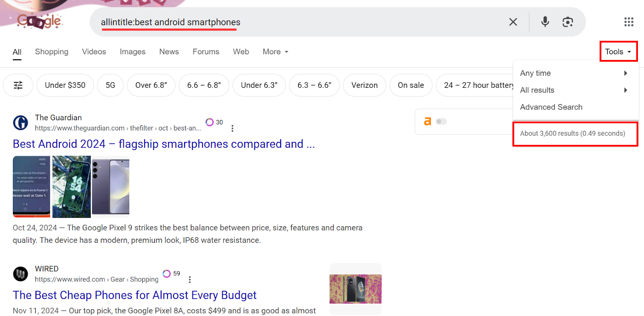This screenshot has width=644, height=316.
Task: Apply the Over 6.8" filter chip
Action: click(x=151, y=85)
